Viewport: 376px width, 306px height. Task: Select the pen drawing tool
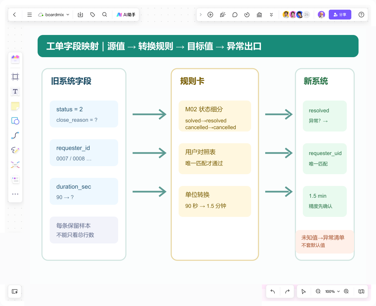[x=15, y=150]
